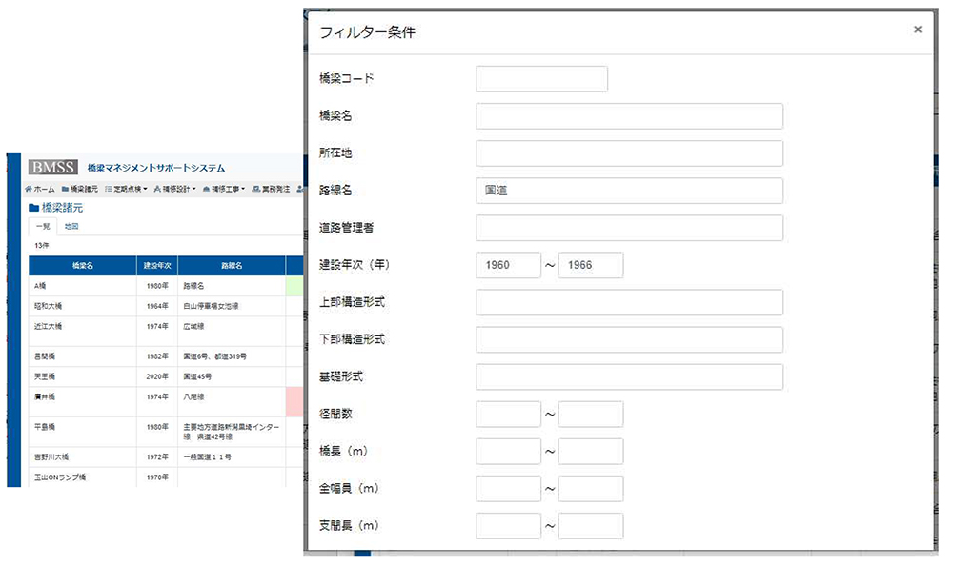Screen dimensions: 953x568
Task: Open the 補修設計 dropdown menu
Action: [x=179, y=189]
